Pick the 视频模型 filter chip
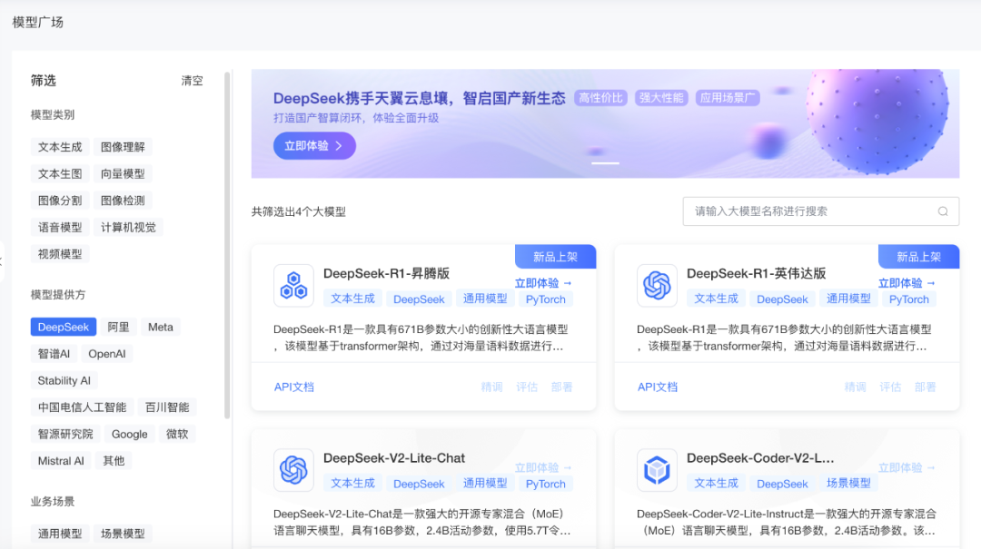981x549 pixels. (60, 254)
